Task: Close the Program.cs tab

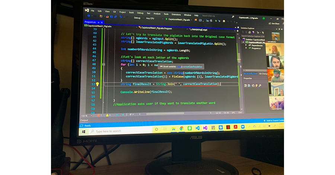Action: [102, 22]
